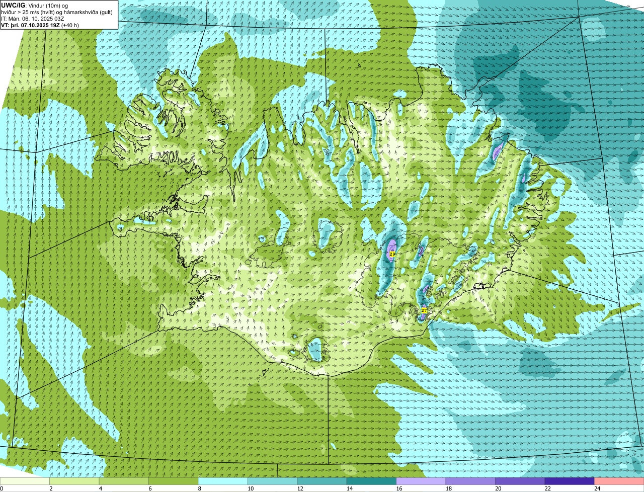Screen dimensions: 644x492
Task: Click the color bar tick label '4'
Action: tap(100, 488)
